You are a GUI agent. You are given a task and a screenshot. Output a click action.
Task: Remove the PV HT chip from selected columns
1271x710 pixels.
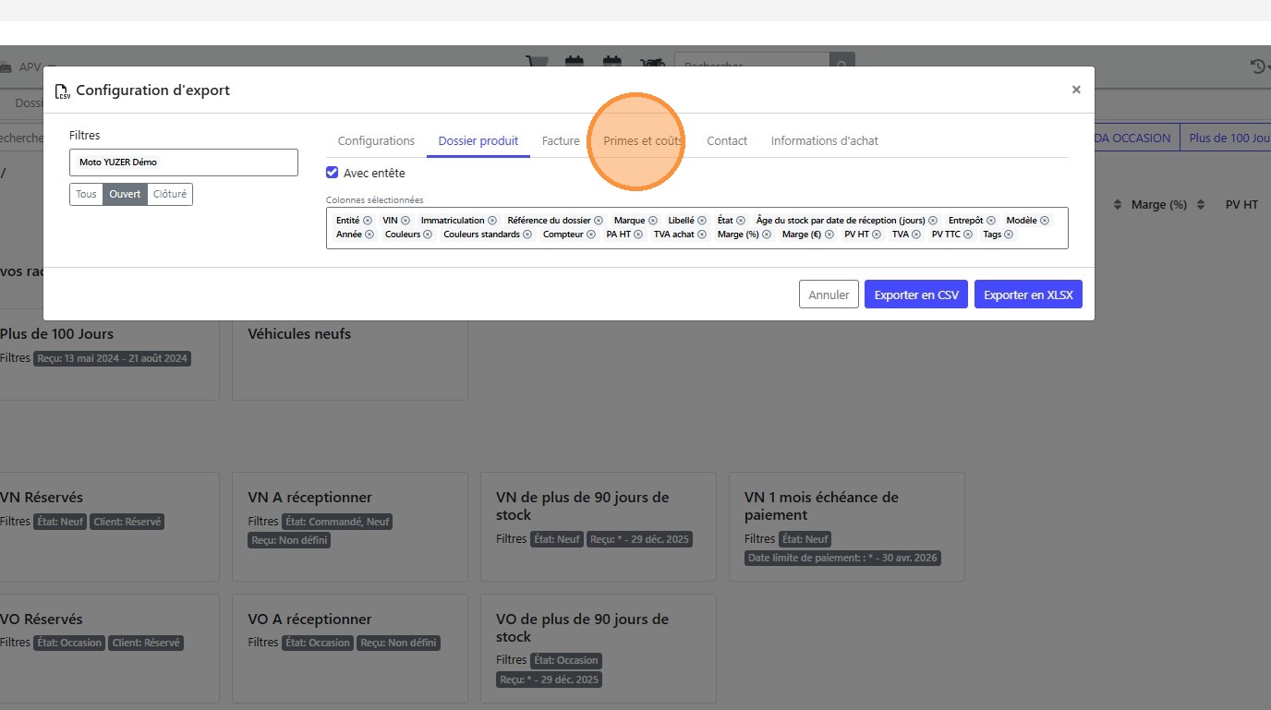pyautogui.click(x=877, y=235)
